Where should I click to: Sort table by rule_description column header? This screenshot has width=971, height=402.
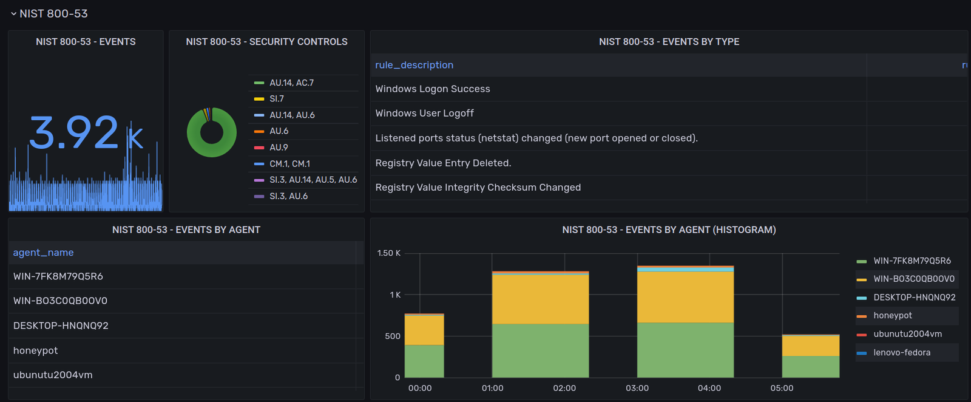414,65
